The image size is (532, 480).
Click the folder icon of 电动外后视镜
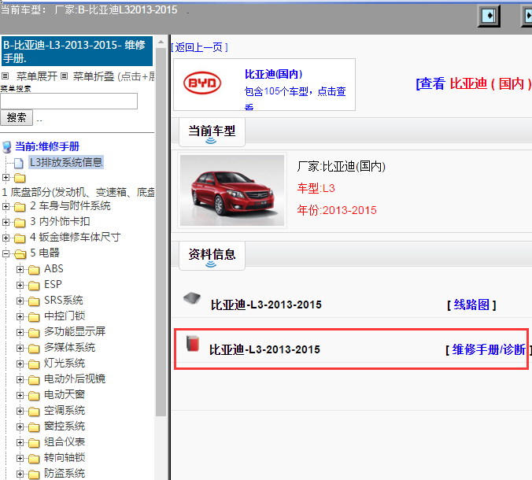coord(34,379)
